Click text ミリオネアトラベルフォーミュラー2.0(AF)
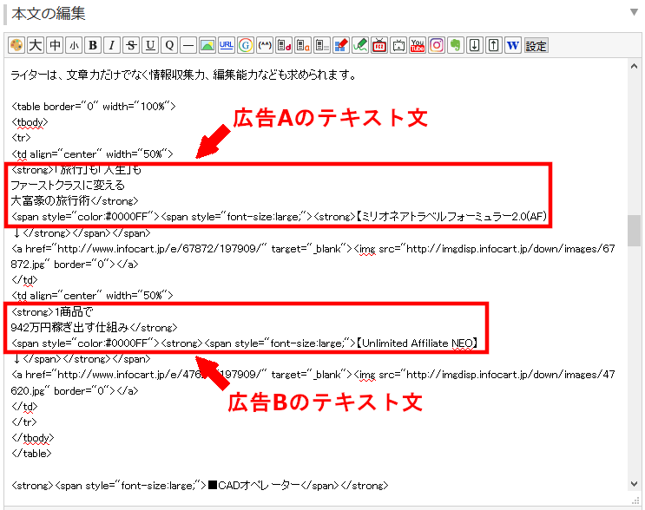The width and height of the screenshot is (645, 510). pos(454,217)
